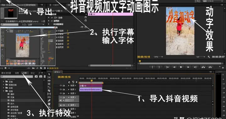The height and width of the screenshot is (119, 226).
Task: Step forward one frame in program monitor
Action: click(x=188, y=67)
